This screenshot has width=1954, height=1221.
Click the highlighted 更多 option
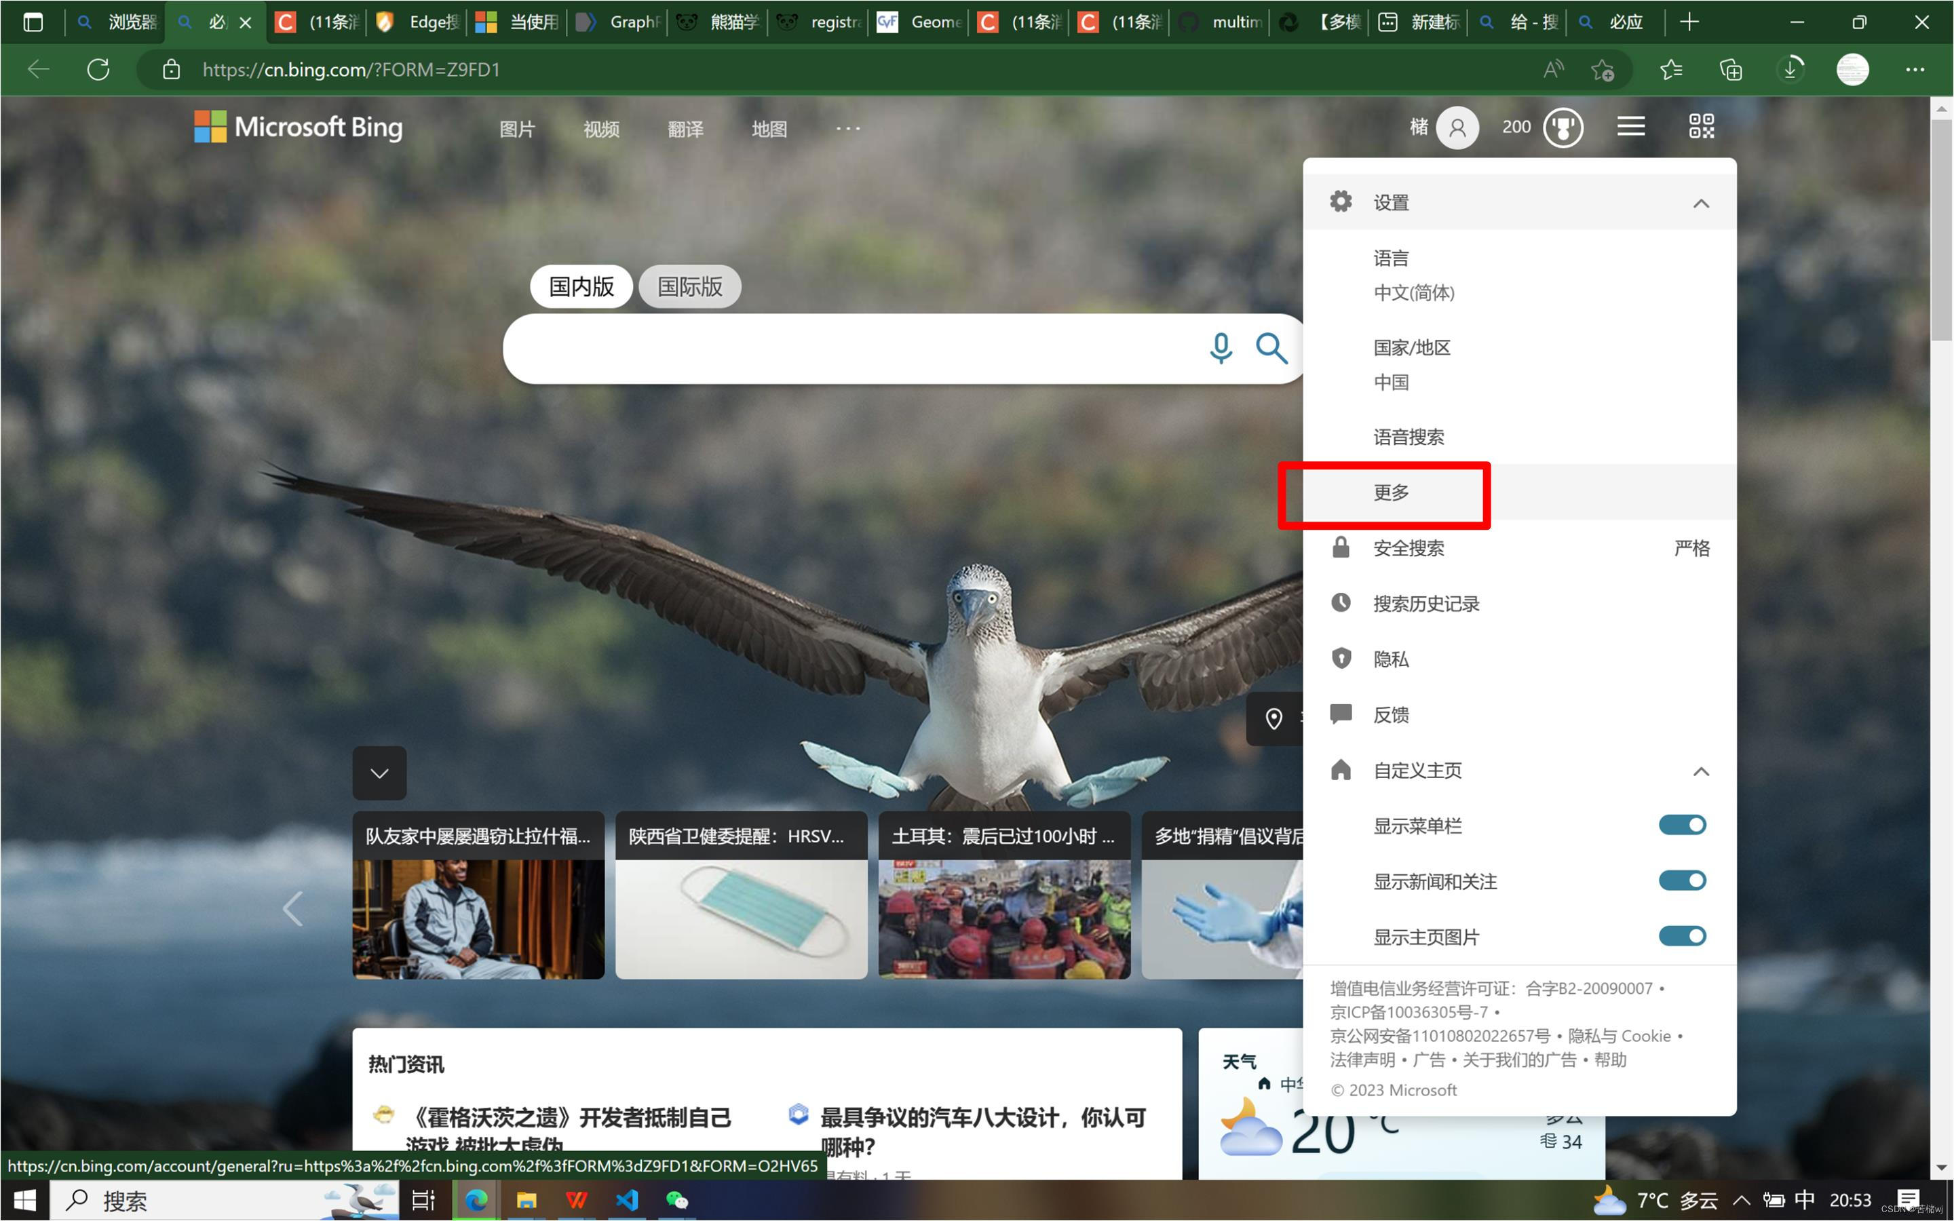click(x=1390, y=493)
